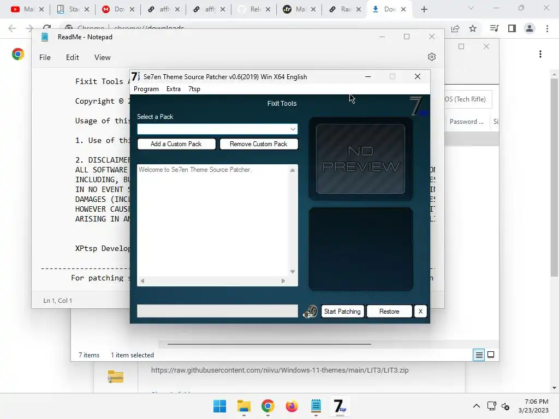This screenshot has width=559, height=419.
Task: Click the No Preview thumbnail
Action: pos(360,159)
